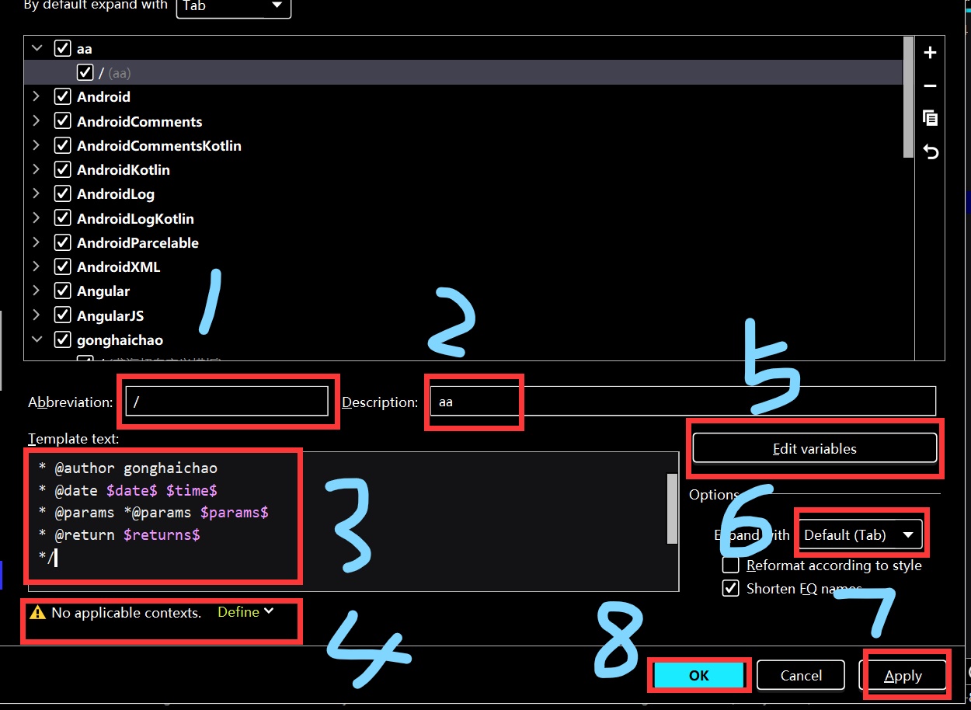Toggle the AndroidParcelable group checkbox
Screen dimensions: 971x710
[x=62, y=242]
